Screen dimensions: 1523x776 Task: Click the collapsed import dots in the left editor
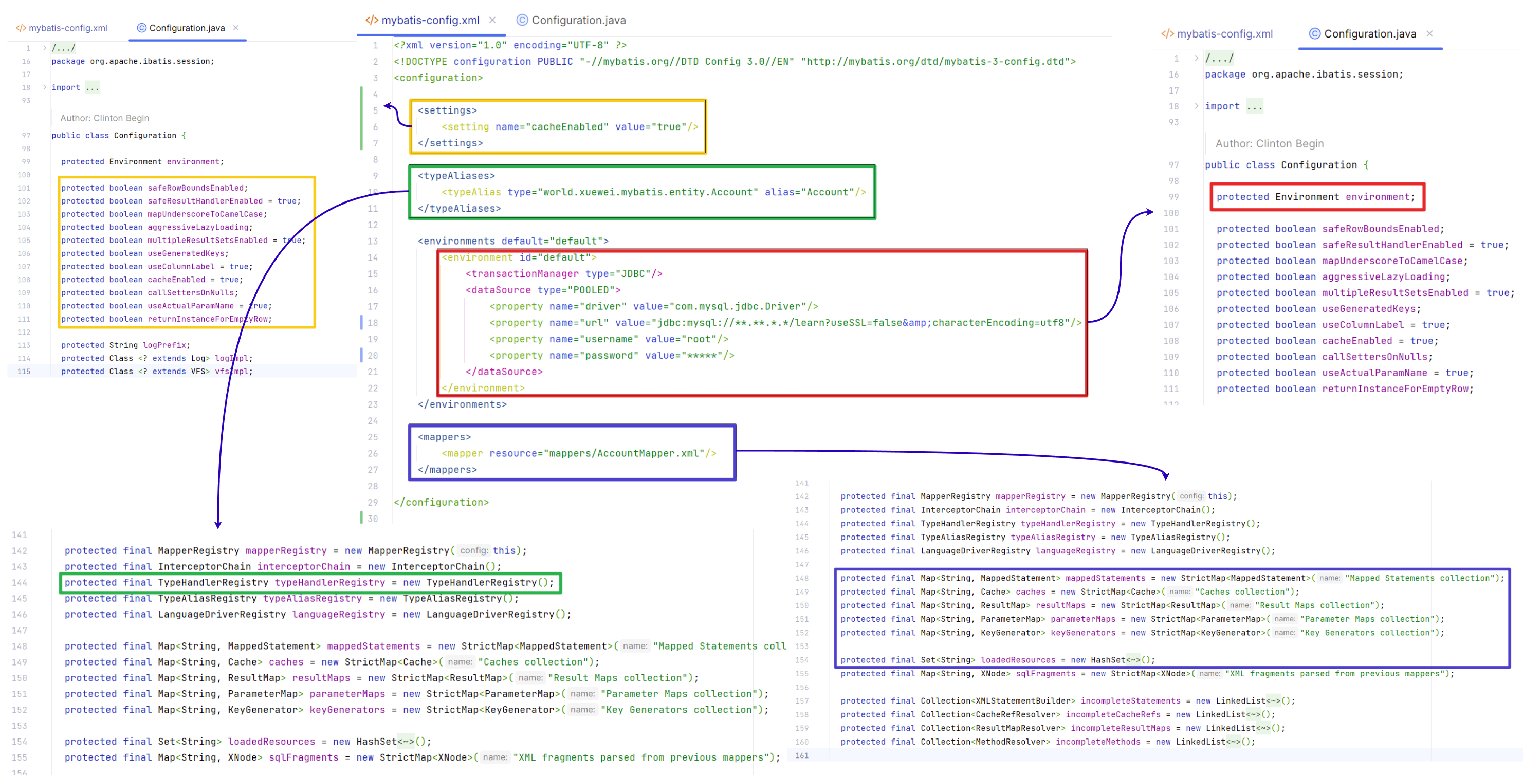[92, 87]
